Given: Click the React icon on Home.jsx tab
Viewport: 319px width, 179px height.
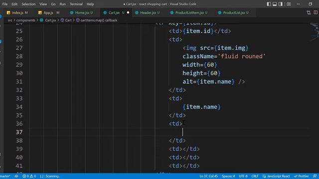Looking at the screenshot, I should [x=72, y=12].
